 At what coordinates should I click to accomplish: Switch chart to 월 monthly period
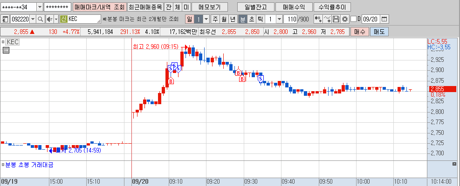224,20
